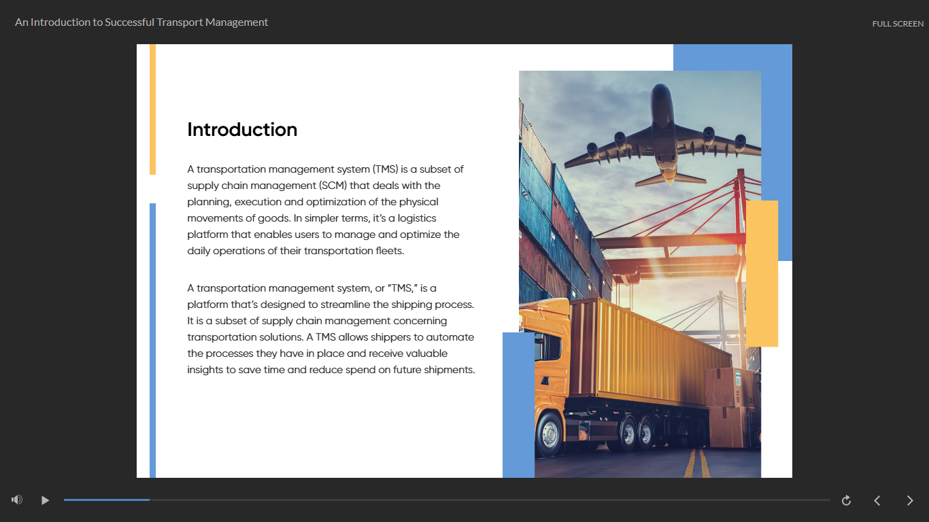Go to the previous slide using the left chevron
The image size is (929, 522).
(x=877, y=500)
